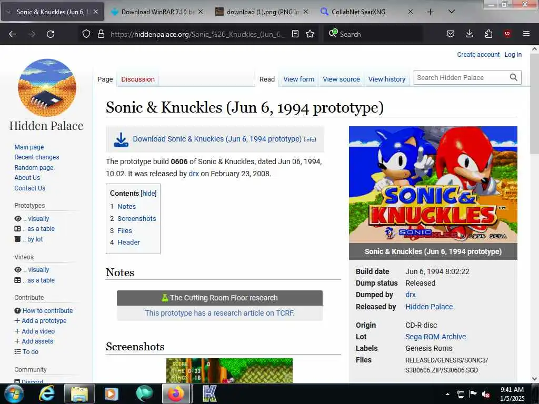Click Download Sonic & Knuckles prototype link

217,139
